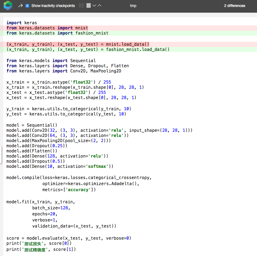Click the 2 differences indicator
This screenshot has height=256, width=257.
click(x=235, y=5)
